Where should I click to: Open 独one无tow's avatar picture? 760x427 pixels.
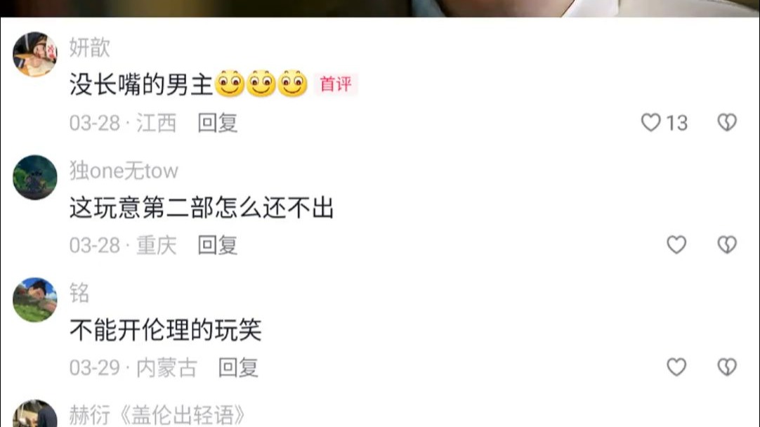pos(35,178)
